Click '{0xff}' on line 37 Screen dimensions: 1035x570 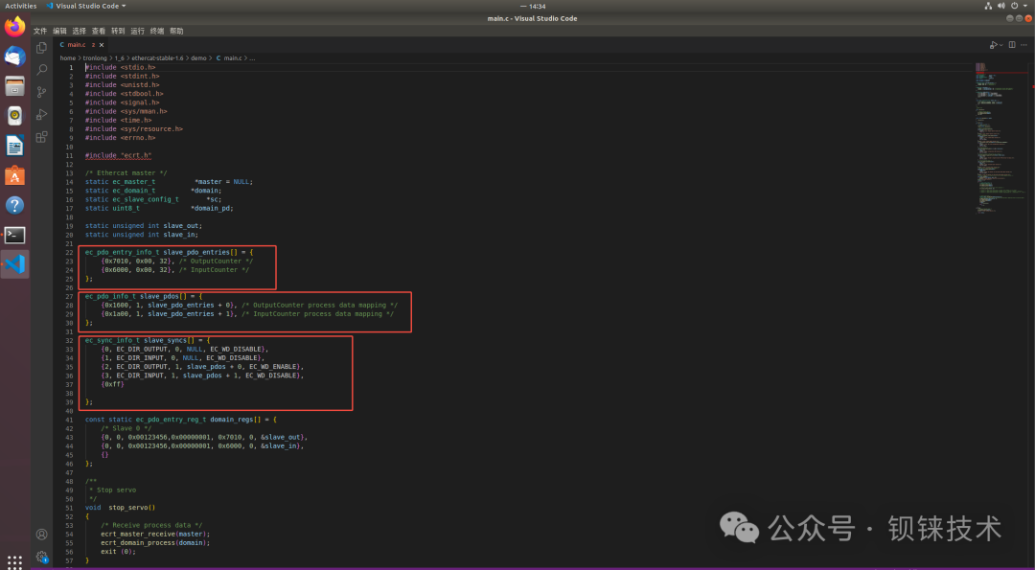point(112,384)
